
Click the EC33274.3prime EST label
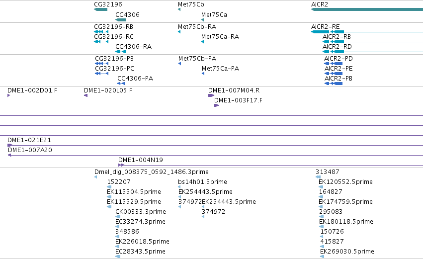pyautogui.click(x=140, y=222)
